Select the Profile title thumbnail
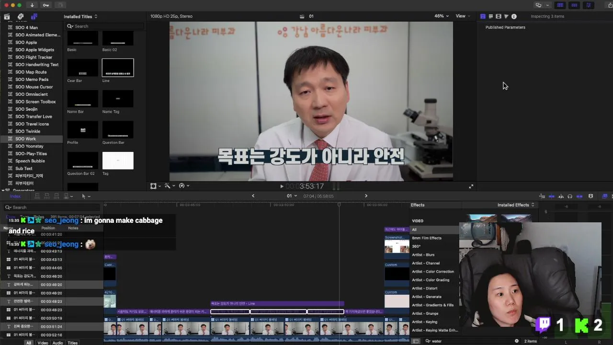The image size is (613, 345). click(83, 130)
